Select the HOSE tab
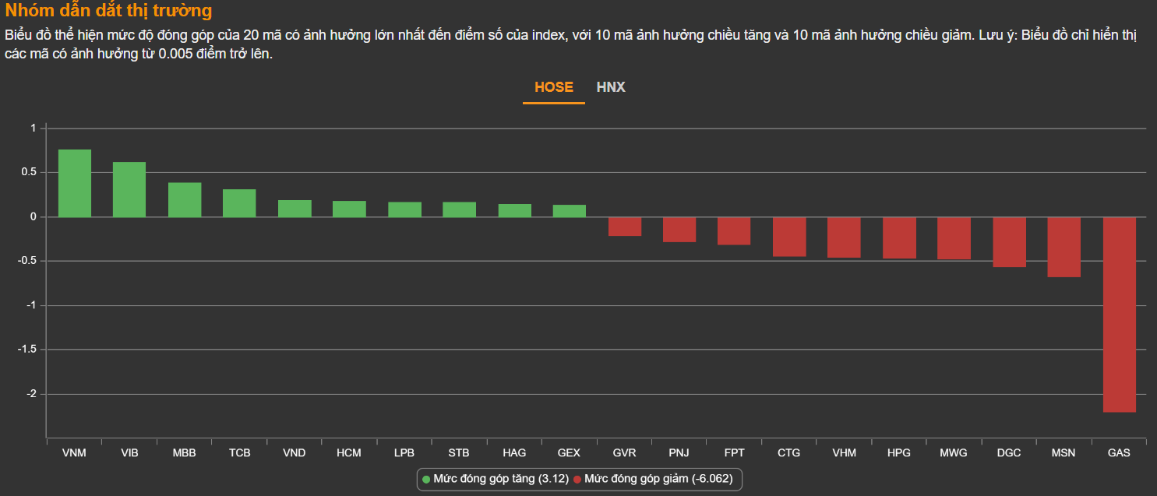 click(x=553, y=87)
